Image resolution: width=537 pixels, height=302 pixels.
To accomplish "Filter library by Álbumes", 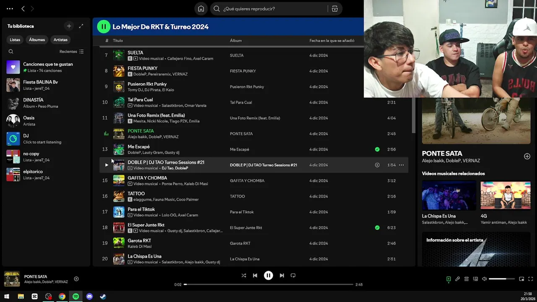I will coord(37,40).
